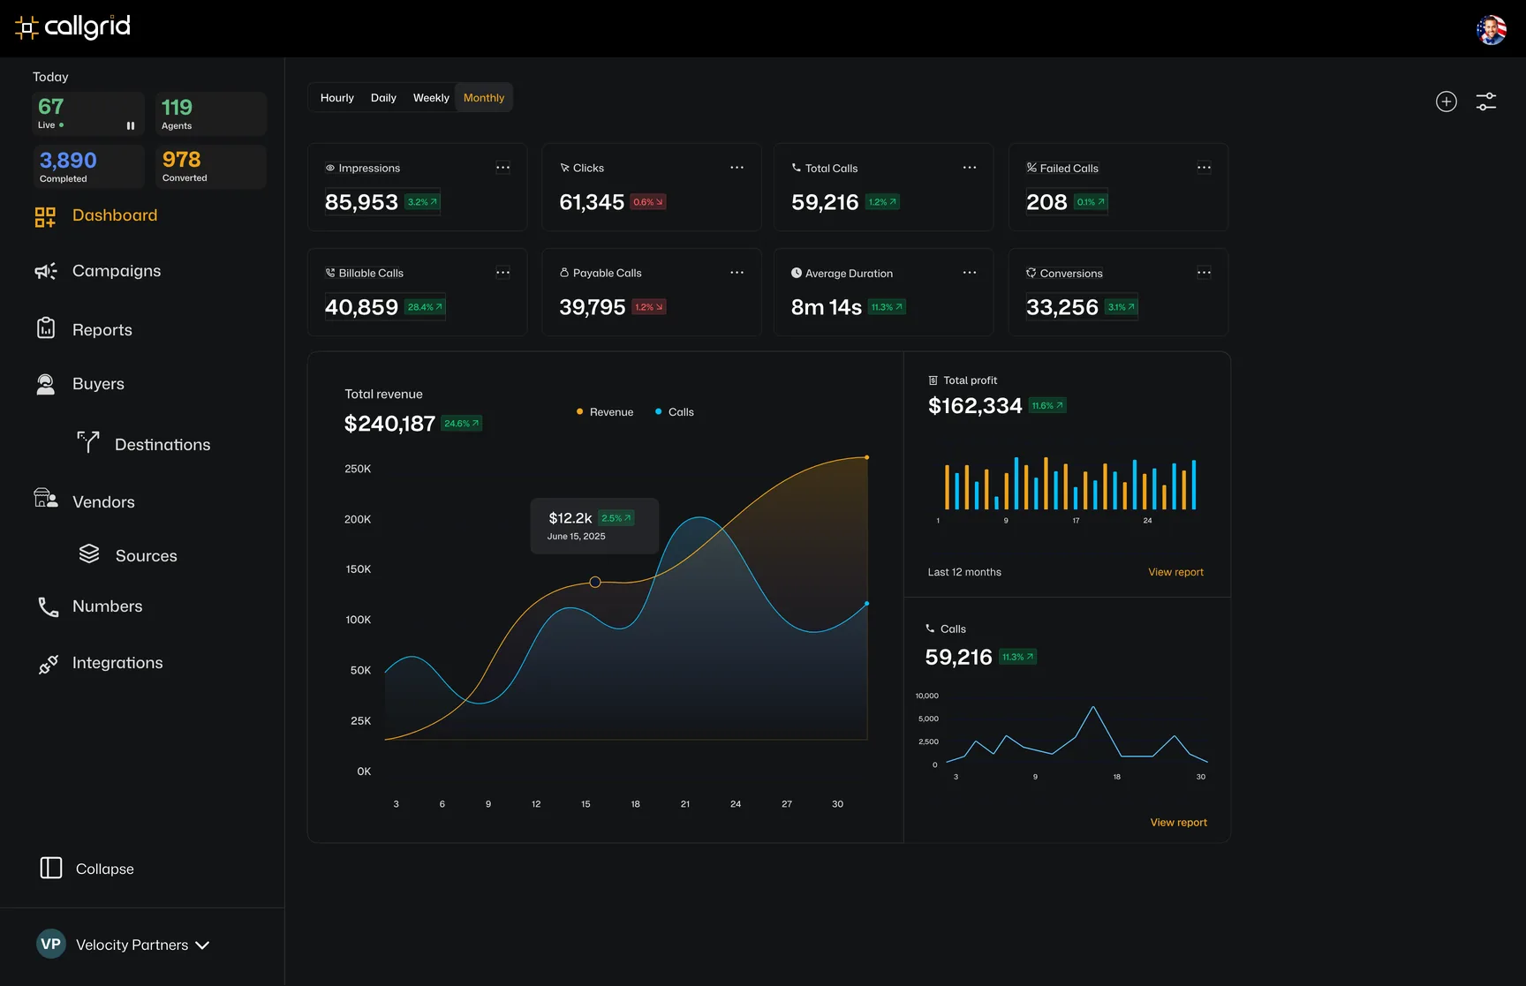This screenshot has width=1526, height=986.
Task: Click the Destinations routing arrow icon
Action: (88, 441)
